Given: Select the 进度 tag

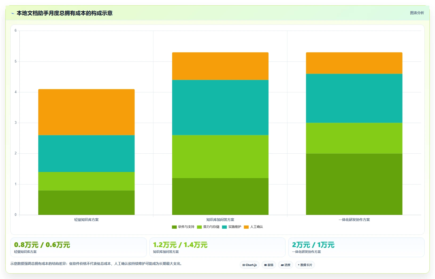Looking at the screenshot, I should tap(286, 265).
